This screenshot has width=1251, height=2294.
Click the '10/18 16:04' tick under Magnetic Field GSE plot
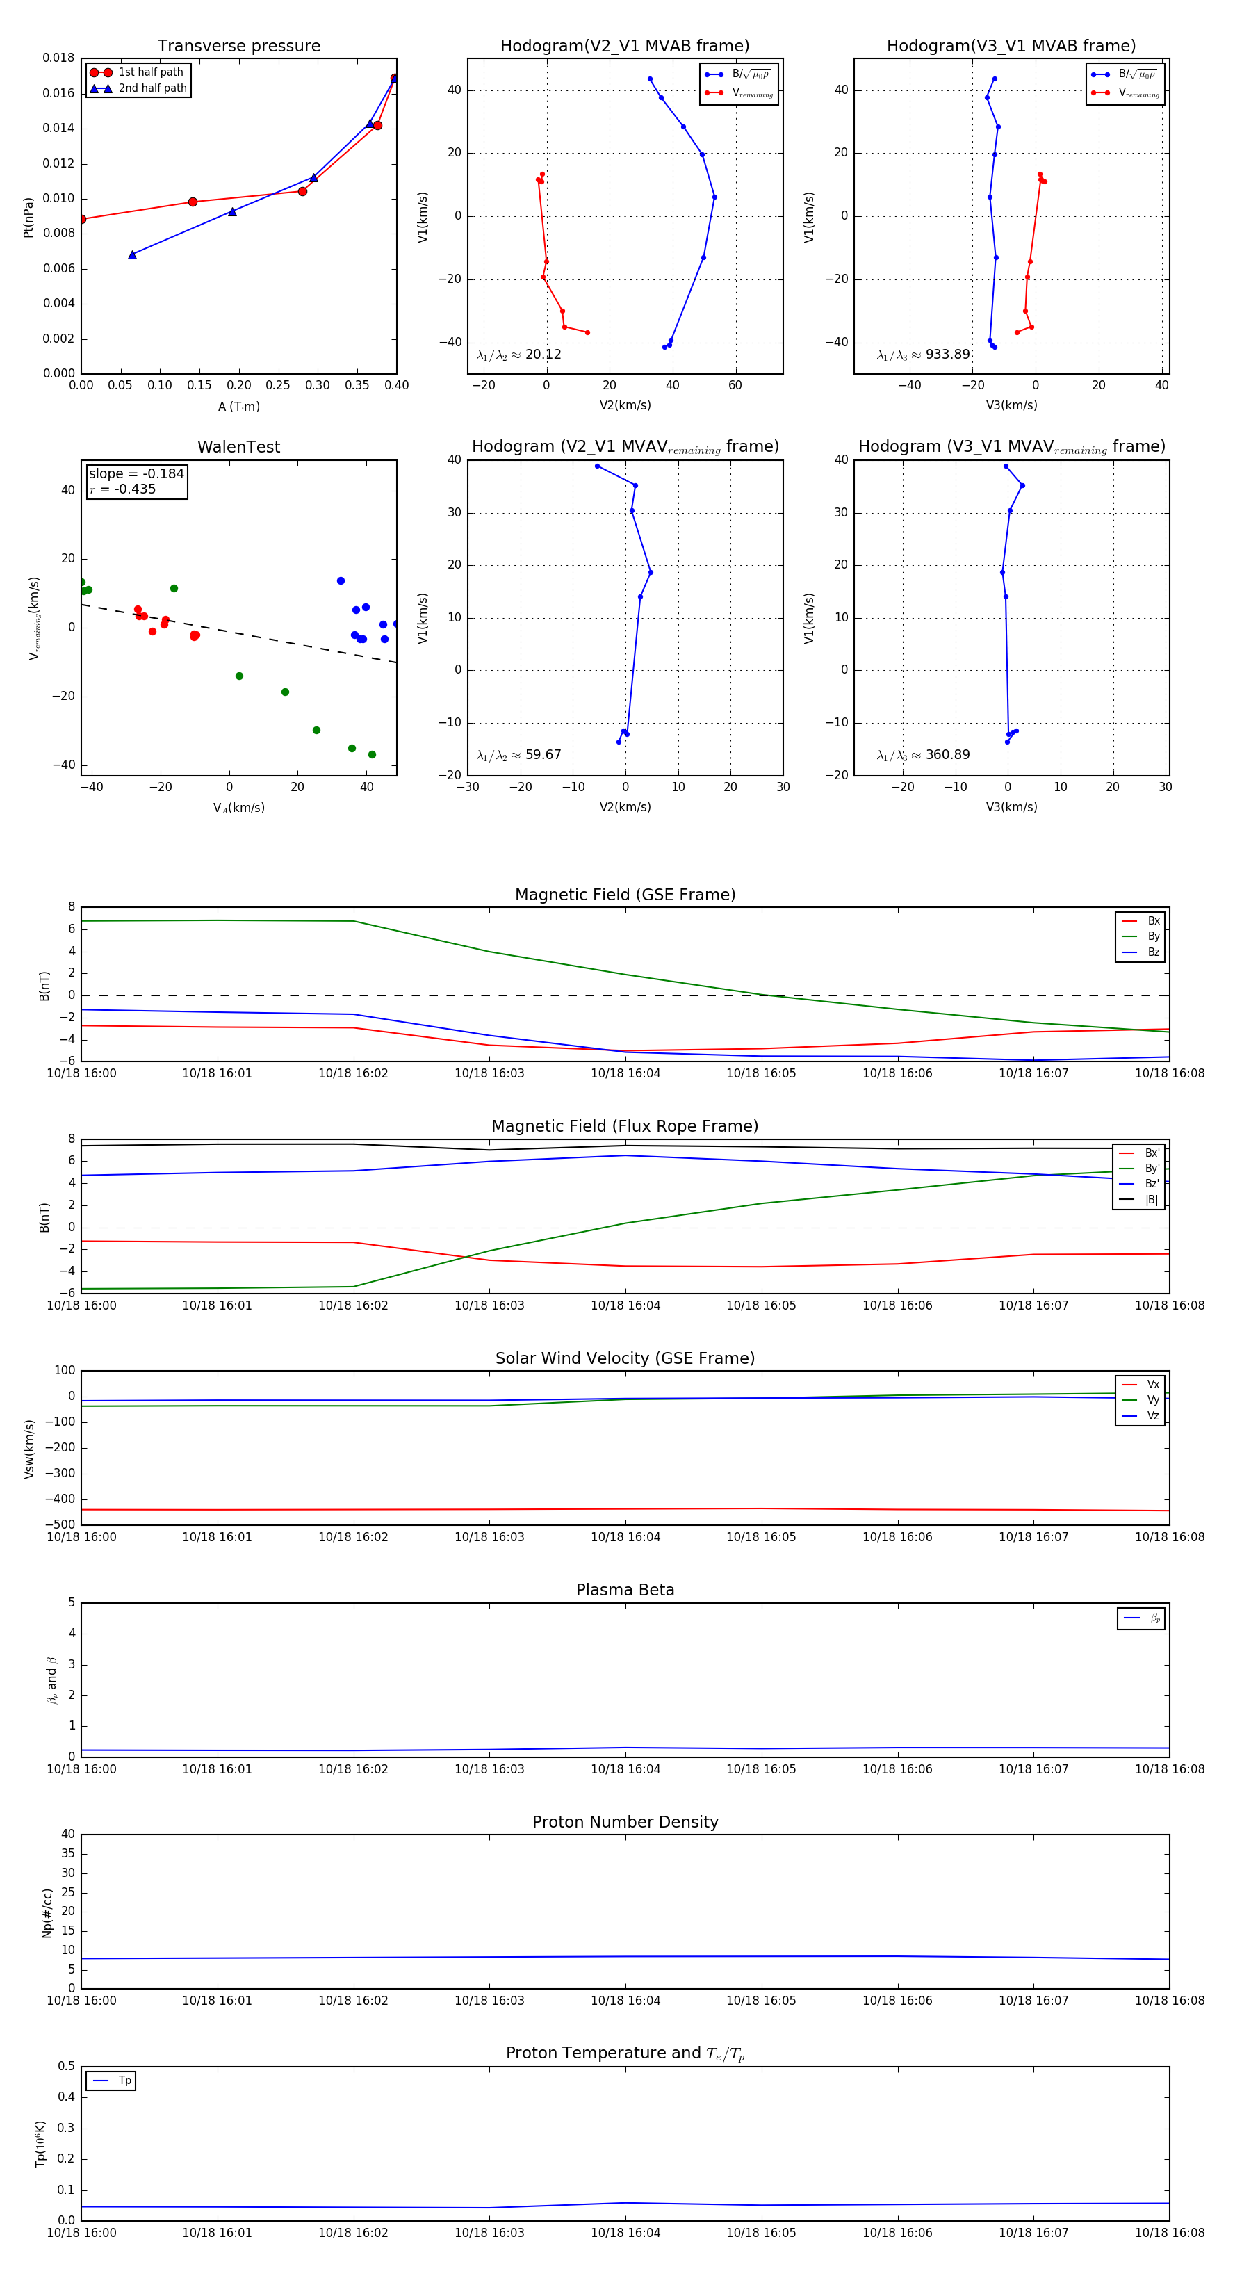pos(625,1074)
